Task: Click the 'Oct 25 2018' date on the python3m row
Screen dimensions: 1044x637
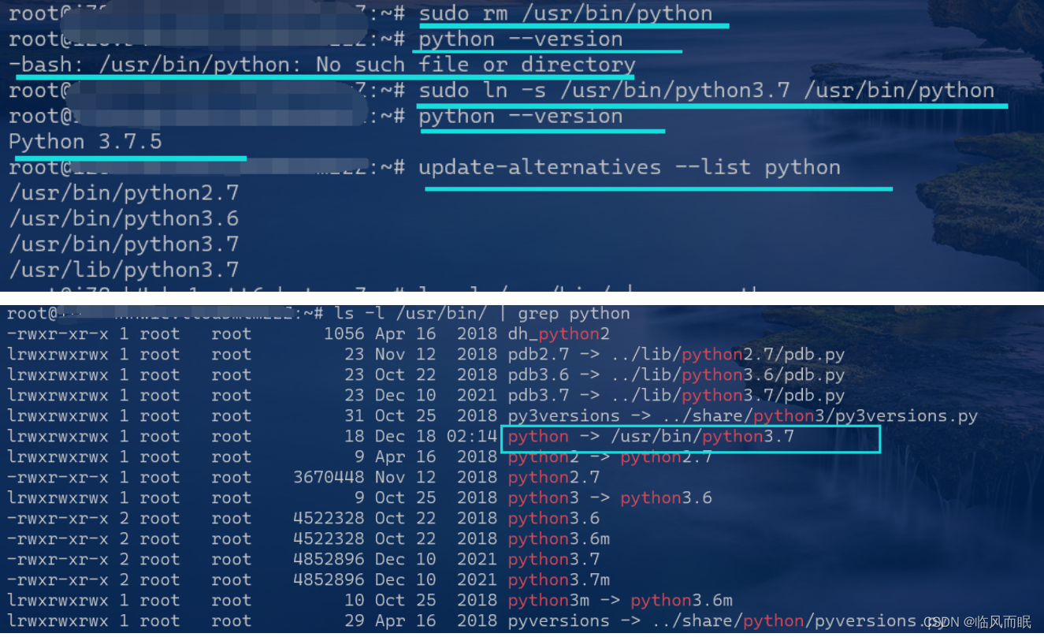Action: tap(436, 601)
